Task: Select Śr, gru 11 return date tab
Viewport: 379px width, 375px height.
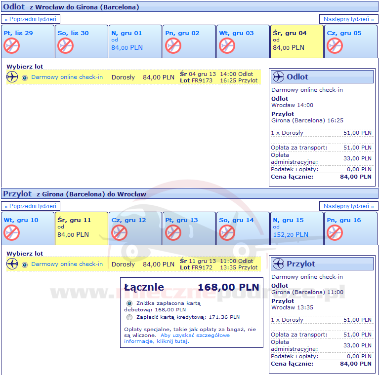Action: pos(81,227)
